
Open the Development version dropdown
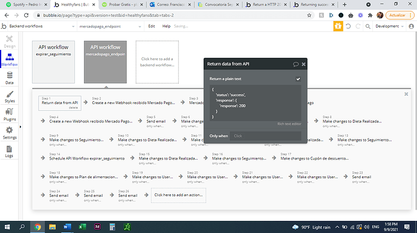[389, 26]
